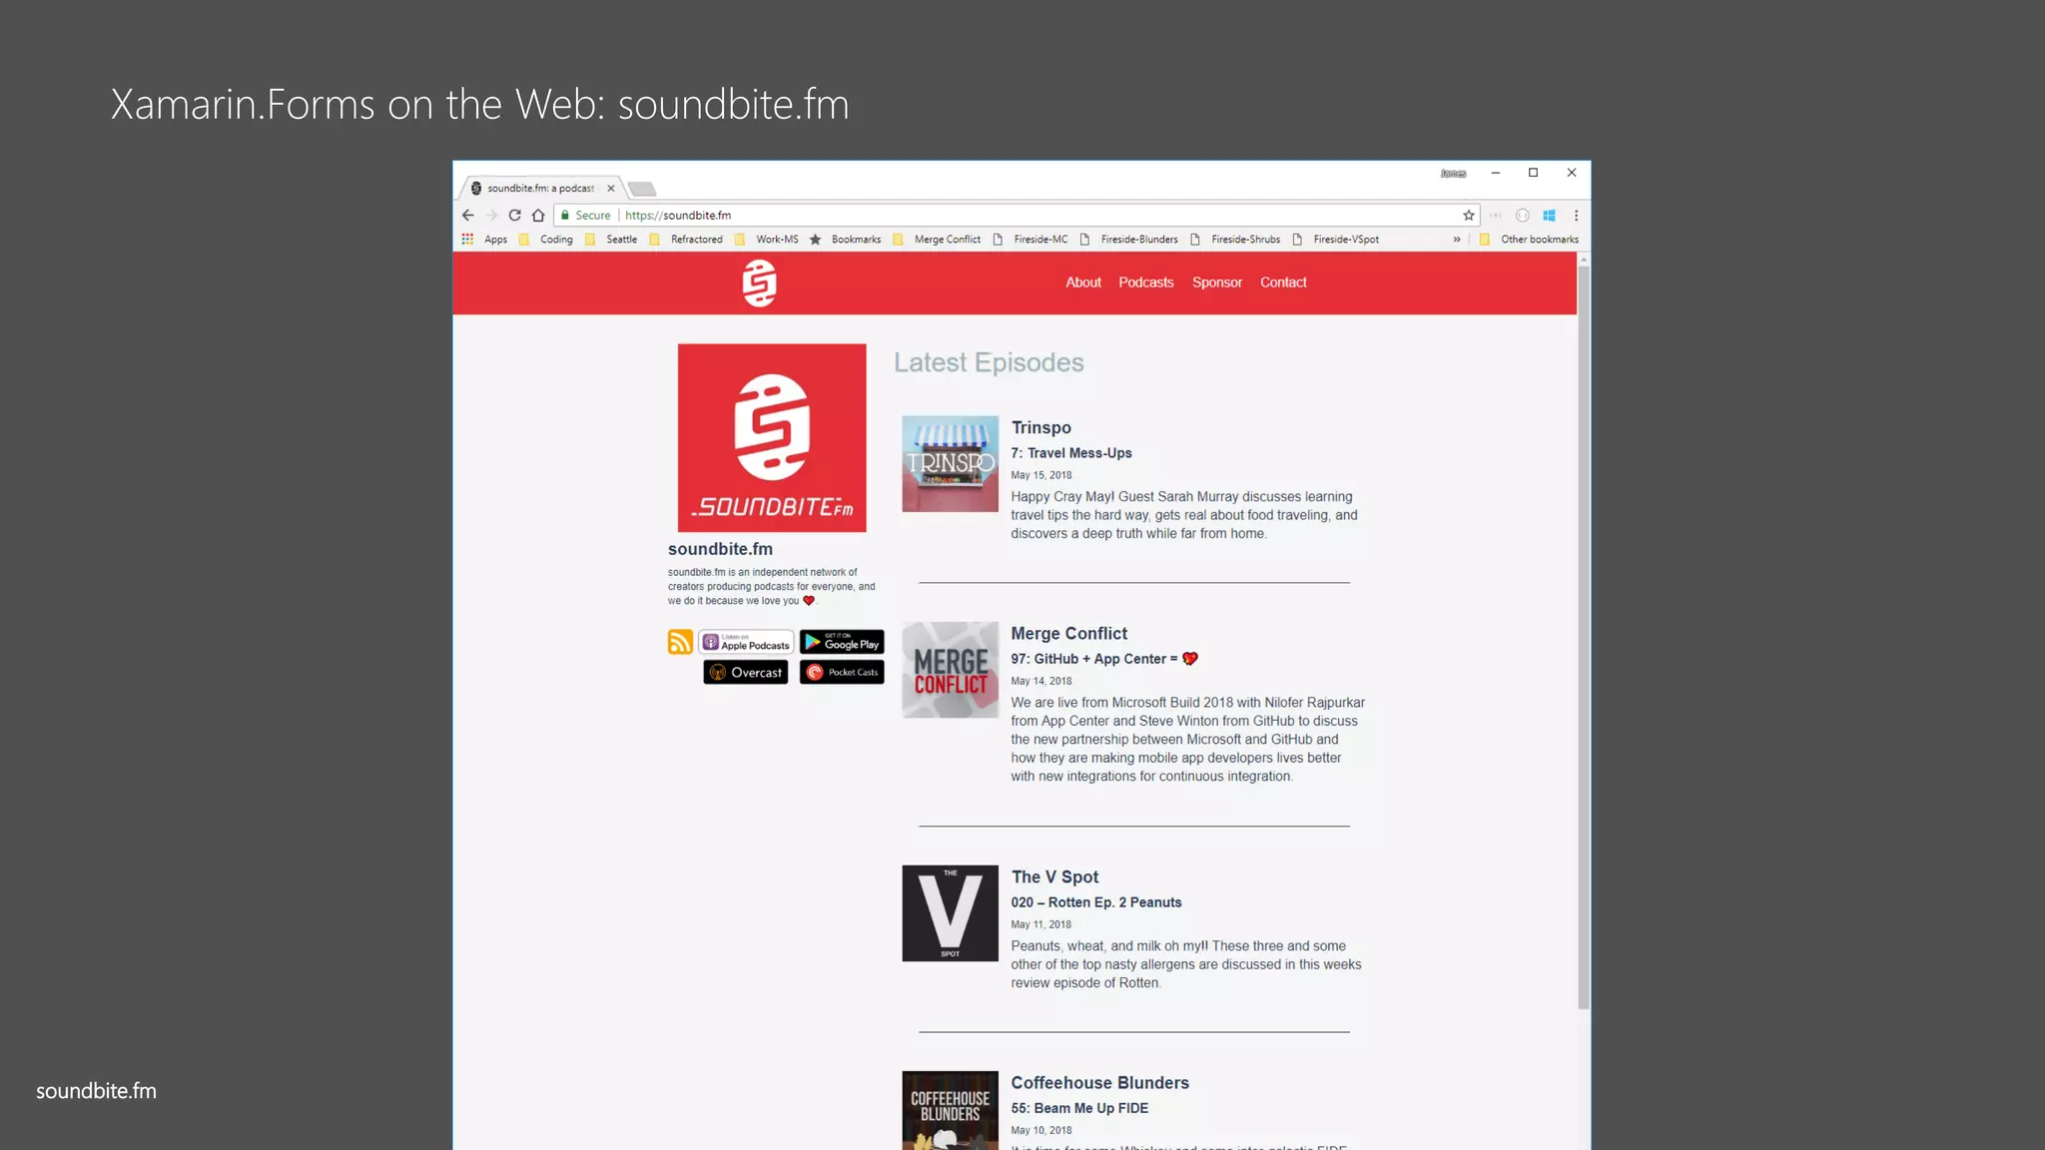Open Bookmarks starred folder
The image size is (2045, 1150).
845,240
